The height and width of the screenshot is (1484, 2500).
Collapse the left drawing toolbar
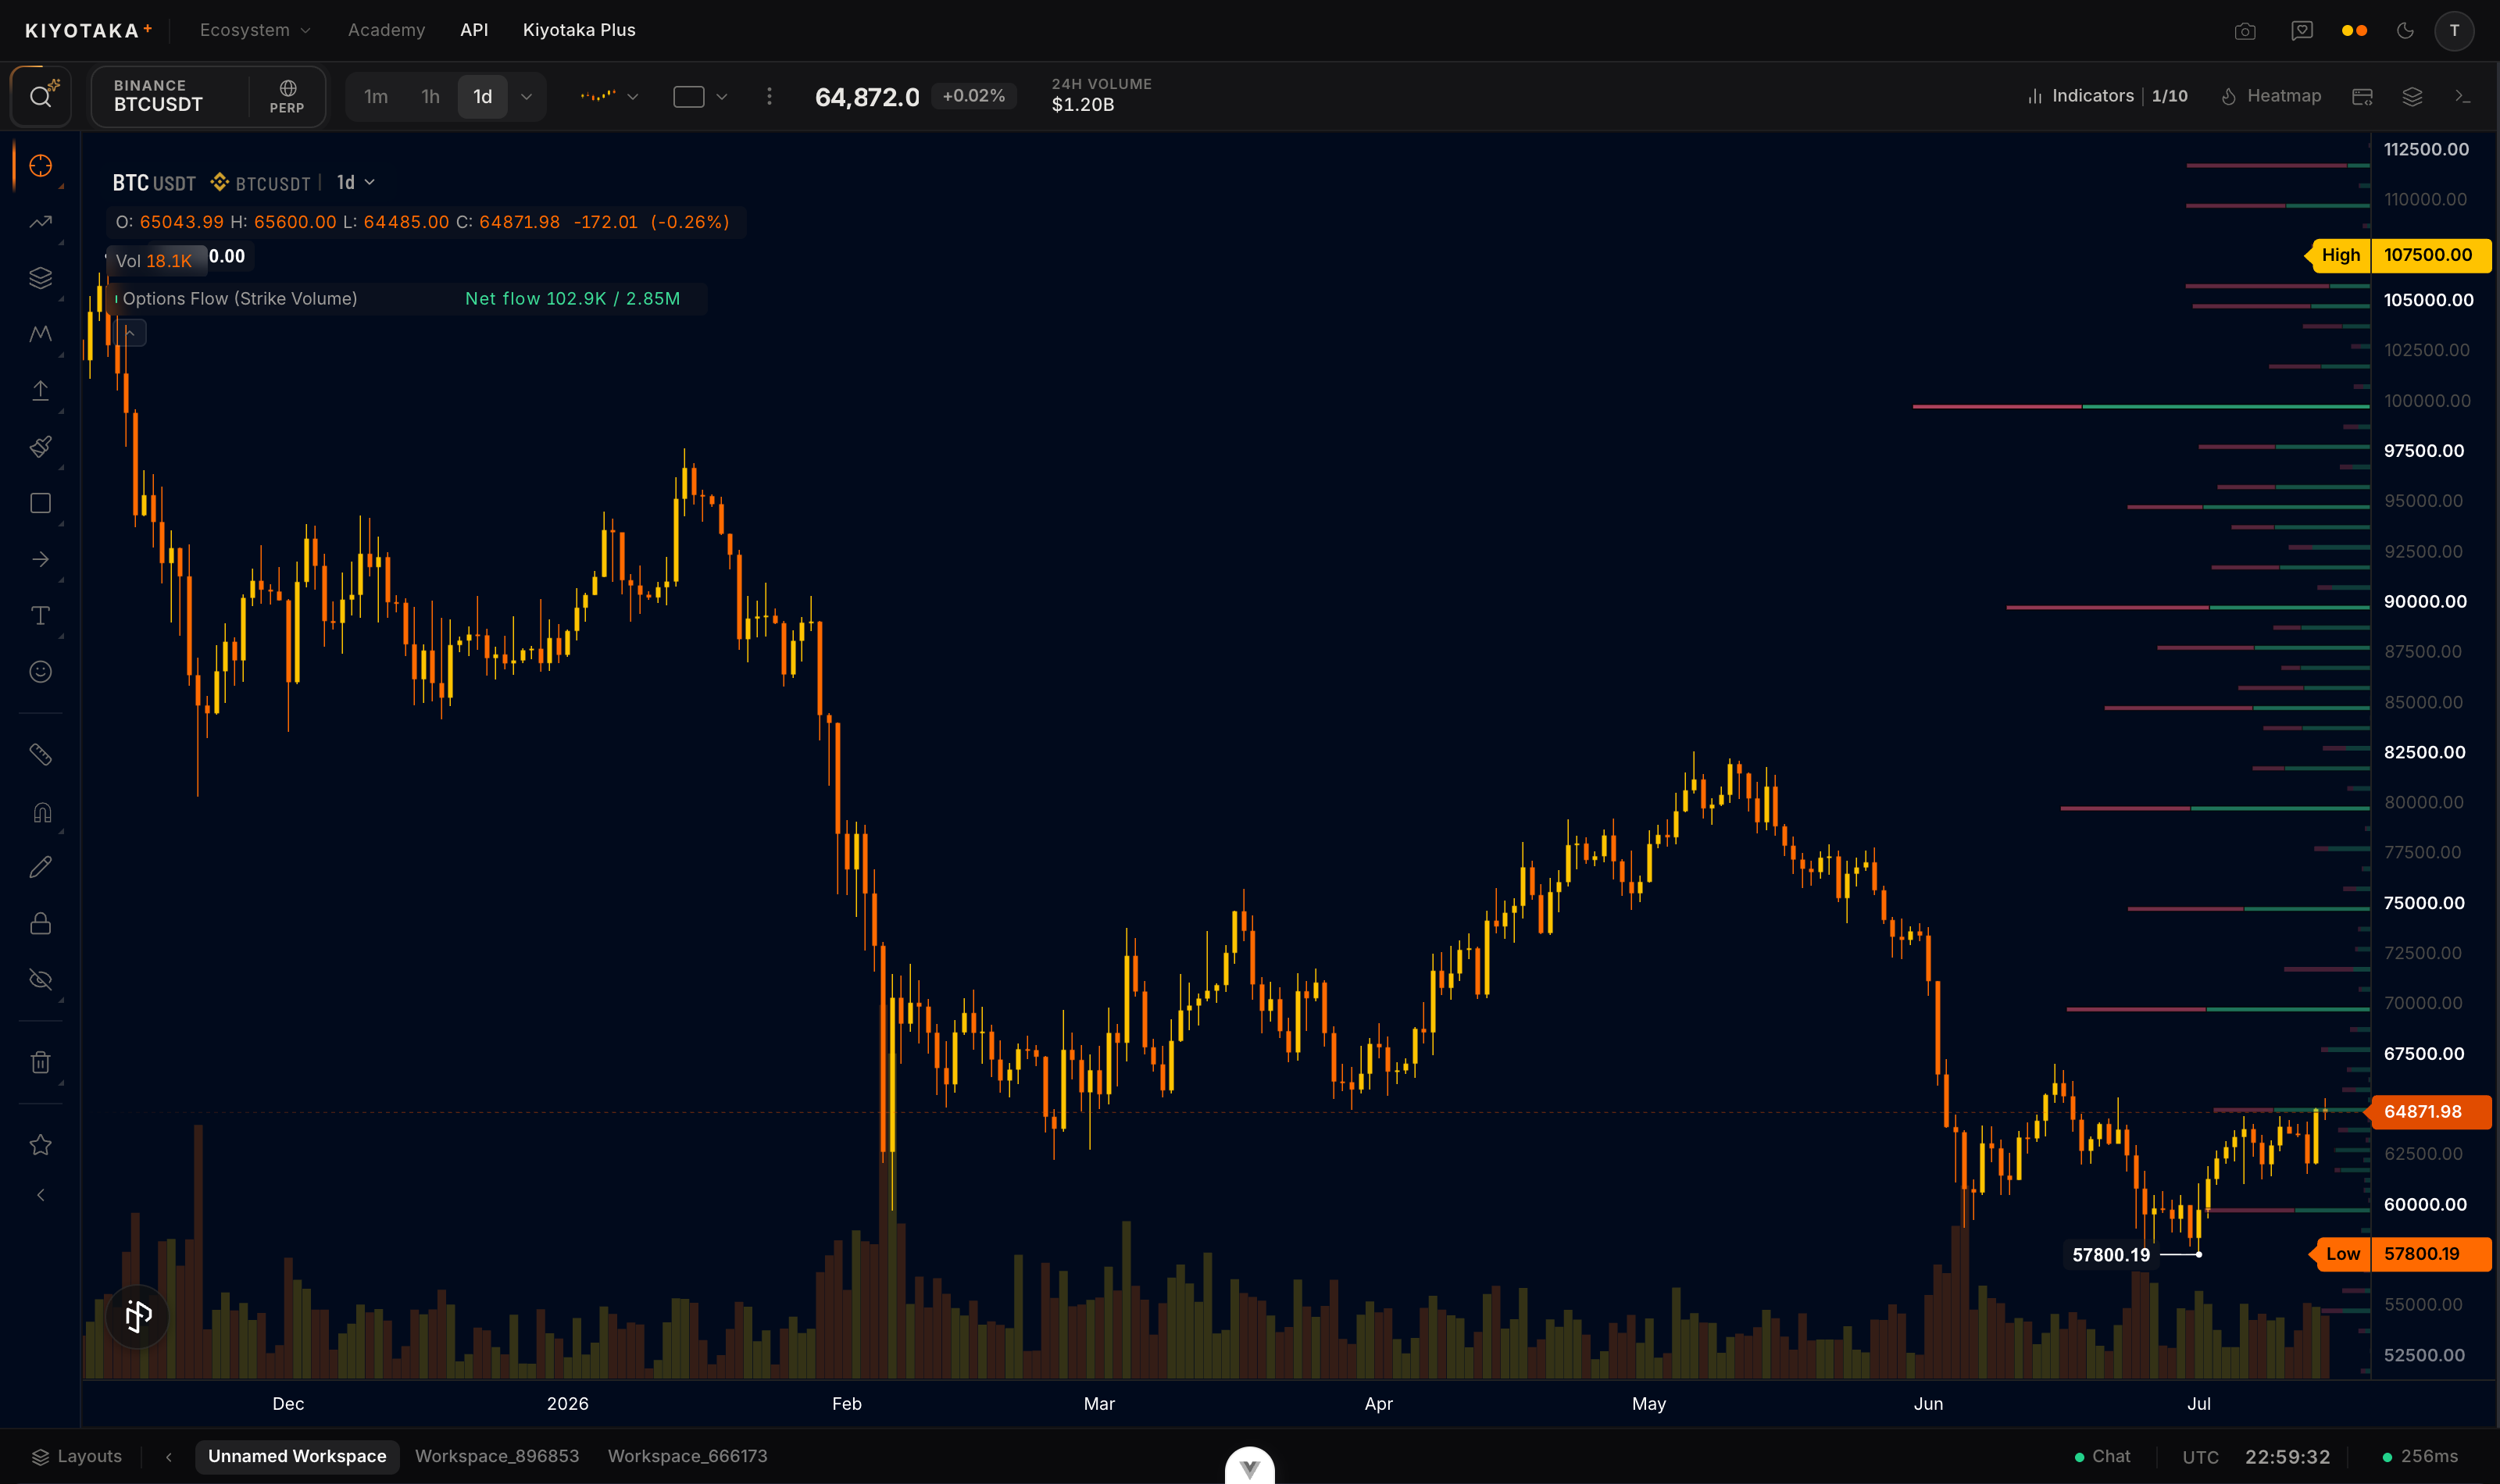click(40, 1195)
